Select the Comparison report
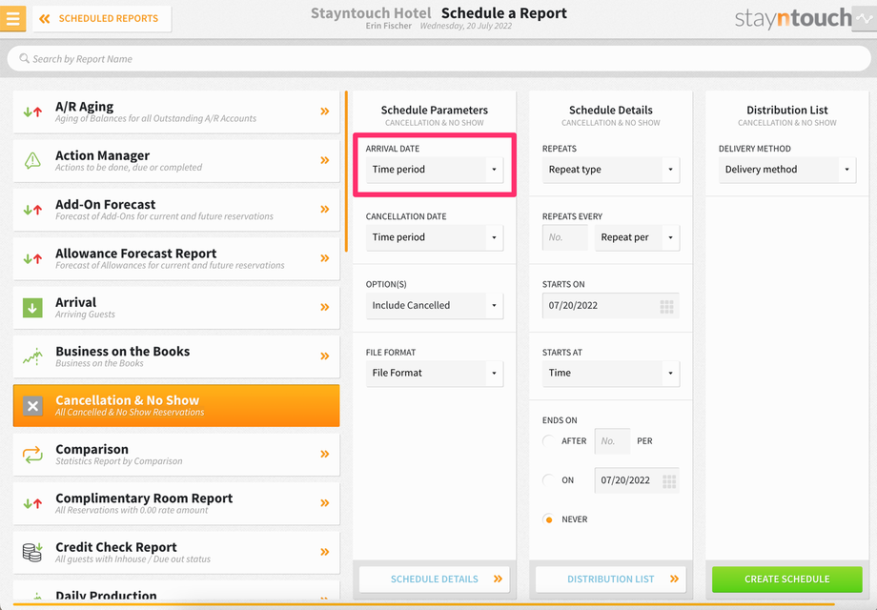This screenshot has width=877, height=610. 176,454
